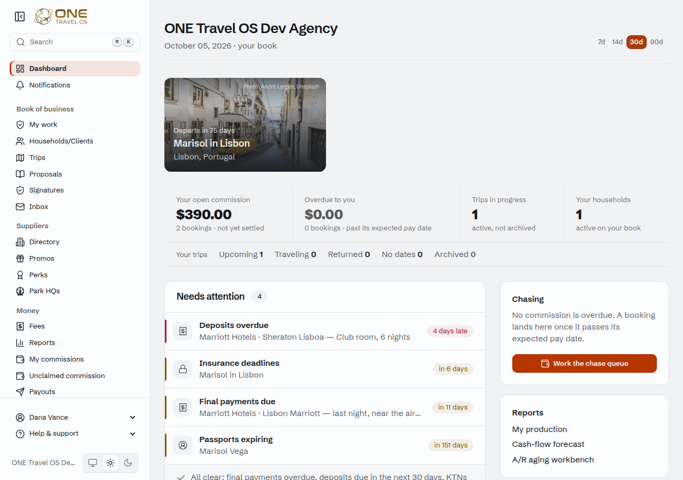Open the Returned 0 trips tab

tap(349, 254)
